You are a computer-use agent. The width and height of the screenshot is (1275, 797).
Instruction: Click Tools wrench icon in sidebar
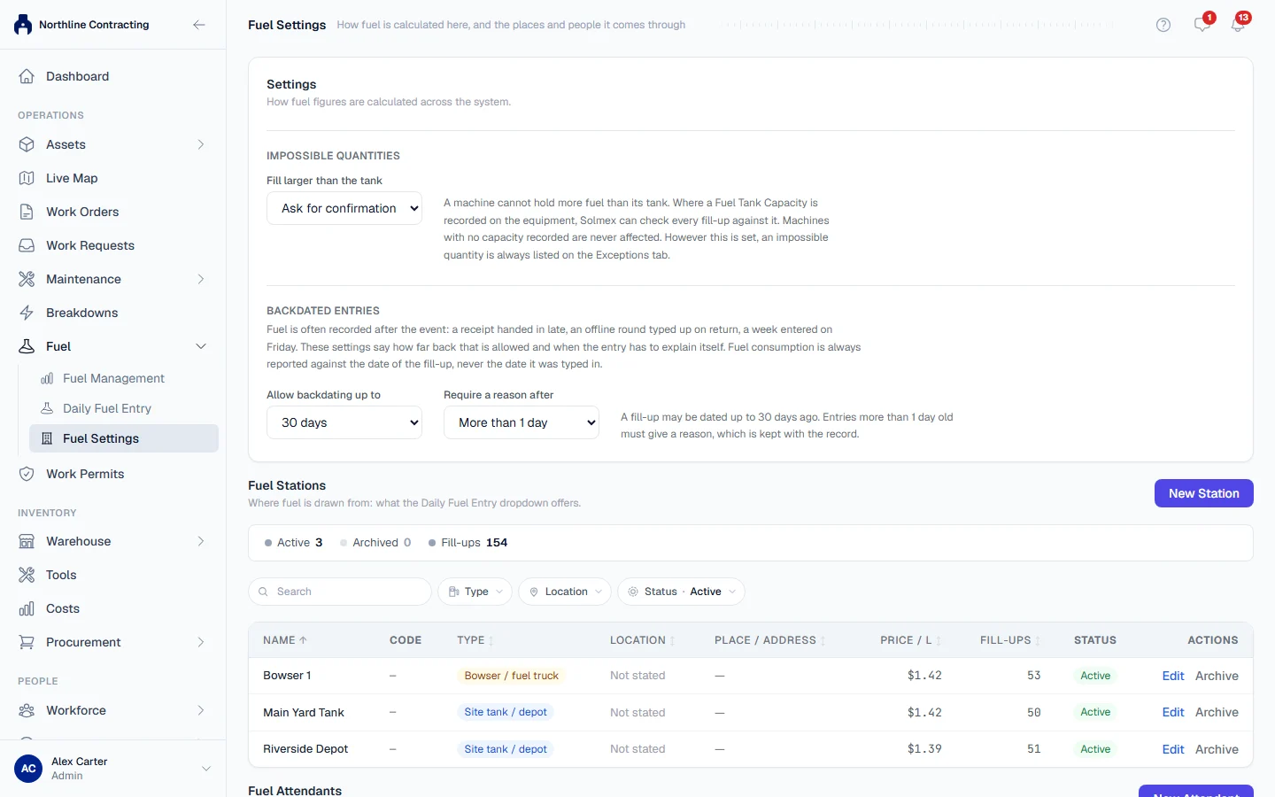click(27, 575)
